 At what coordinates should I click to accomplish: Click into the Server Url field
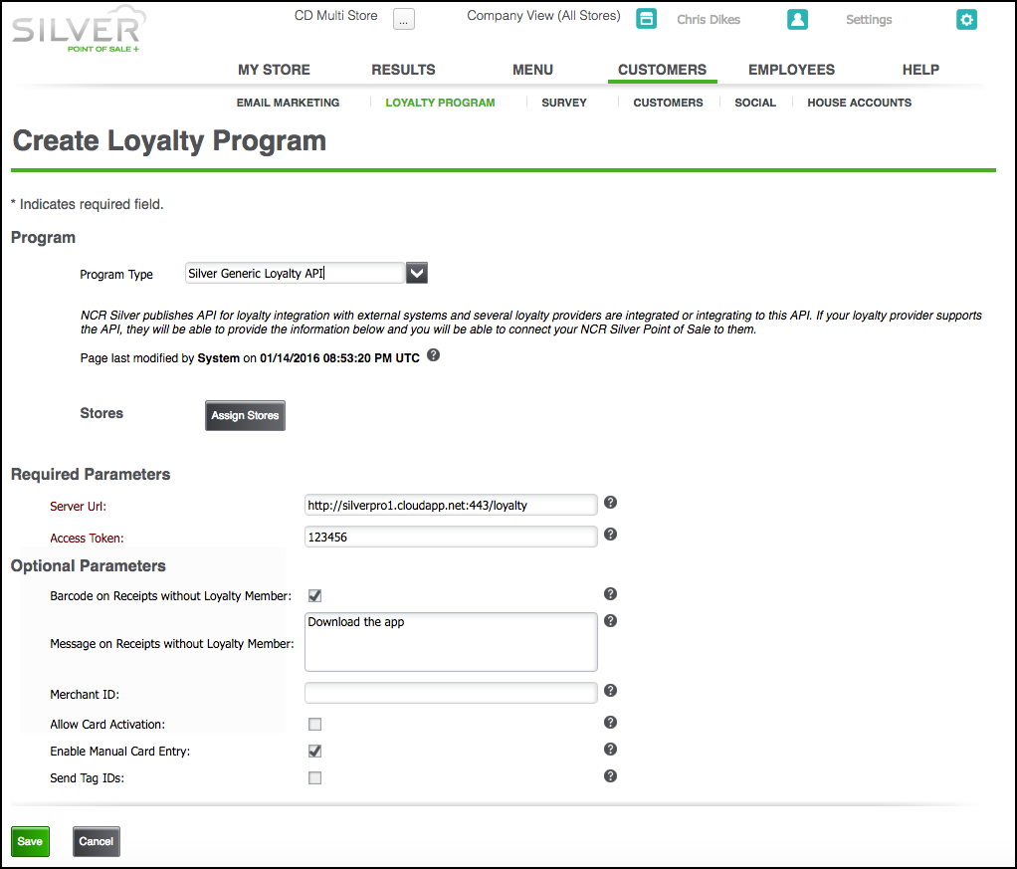[451, 505]
